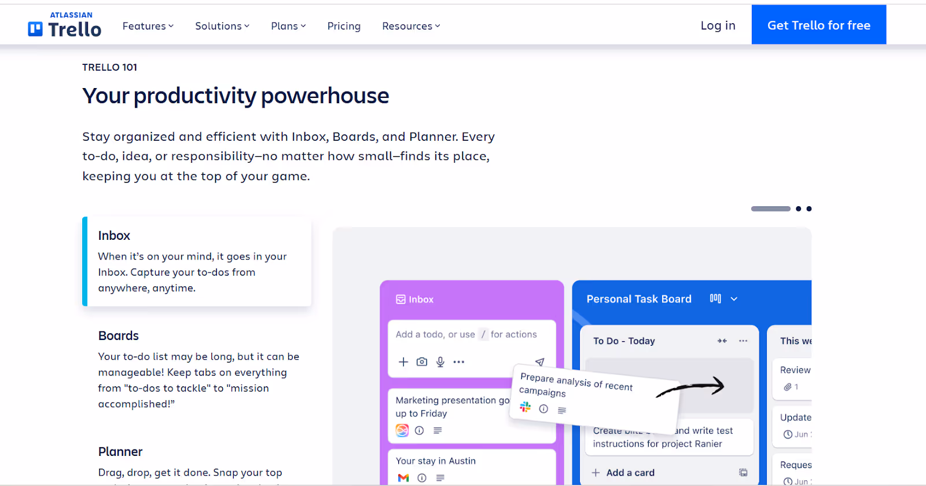Click description icon on Prepare analysis card
The height and width of the screenshot is (486, 926).
point(561,410)
